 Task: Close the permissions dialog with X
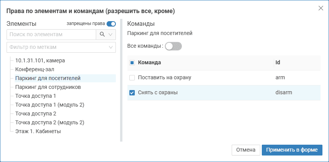tap(321, 8)
